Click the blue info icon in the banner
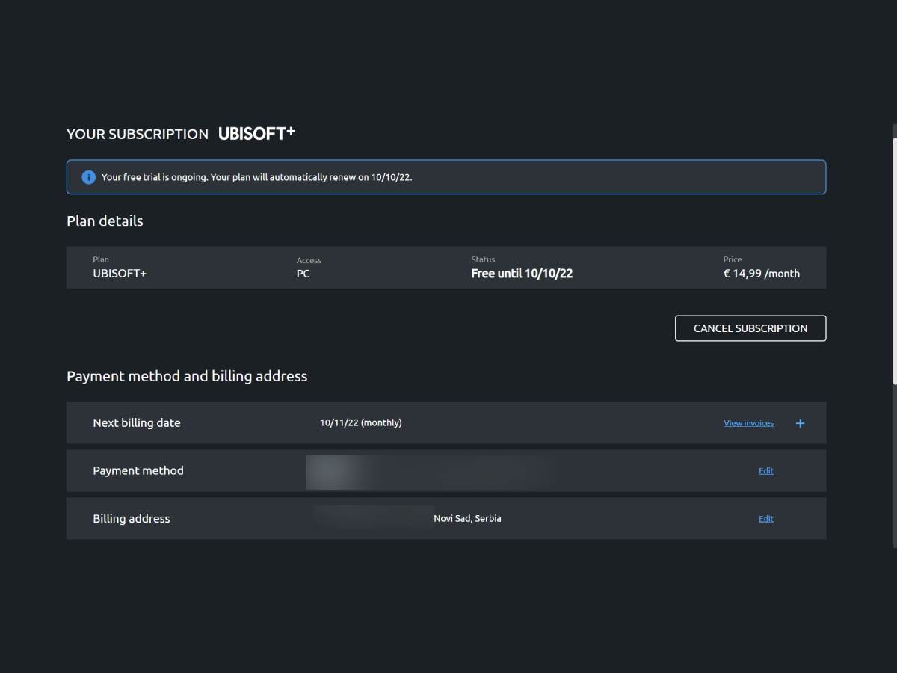The image size is (897, 673). (88, 177)
